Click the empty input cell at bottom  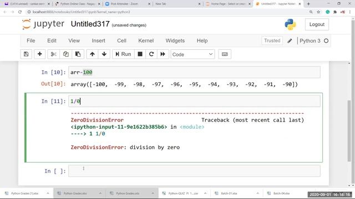tap(194, 171)
